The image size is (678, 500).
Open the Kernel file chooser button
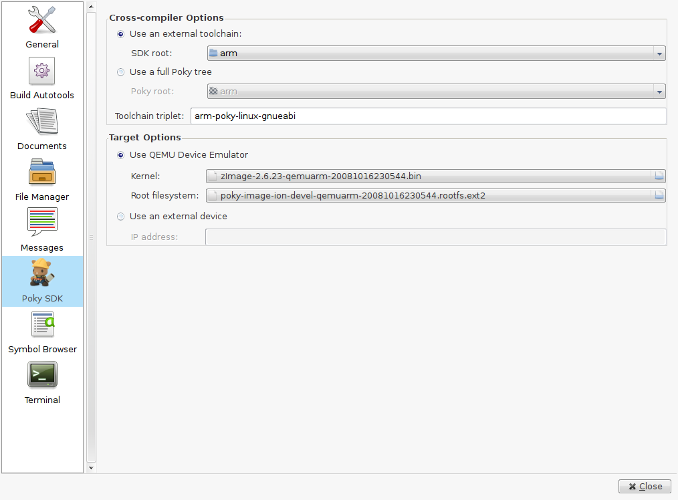435,176
